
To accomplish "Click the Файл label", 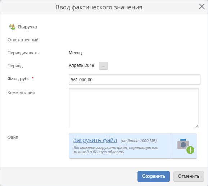I will [13, 137].
